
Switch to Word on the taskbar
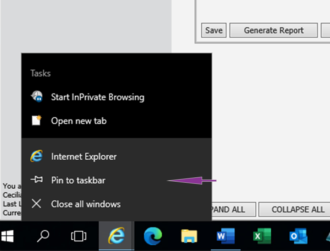tap(226, 236)
